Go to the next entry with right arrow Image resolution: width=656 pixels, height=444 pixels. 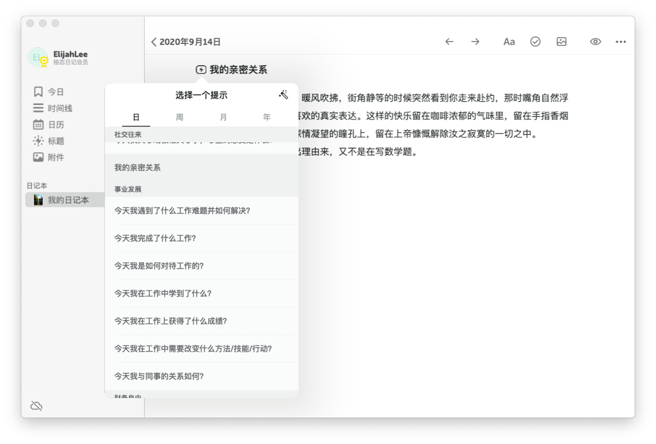475,42
